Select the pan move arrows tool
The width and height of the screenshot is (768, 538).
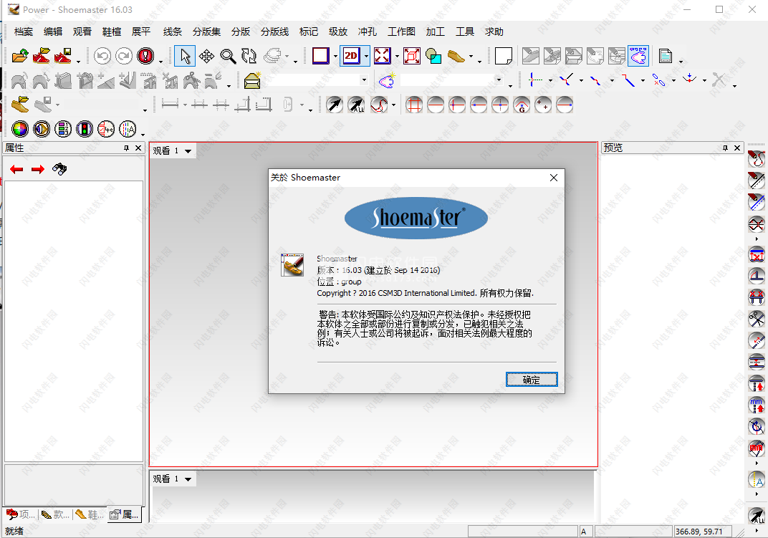pos(206,56)
